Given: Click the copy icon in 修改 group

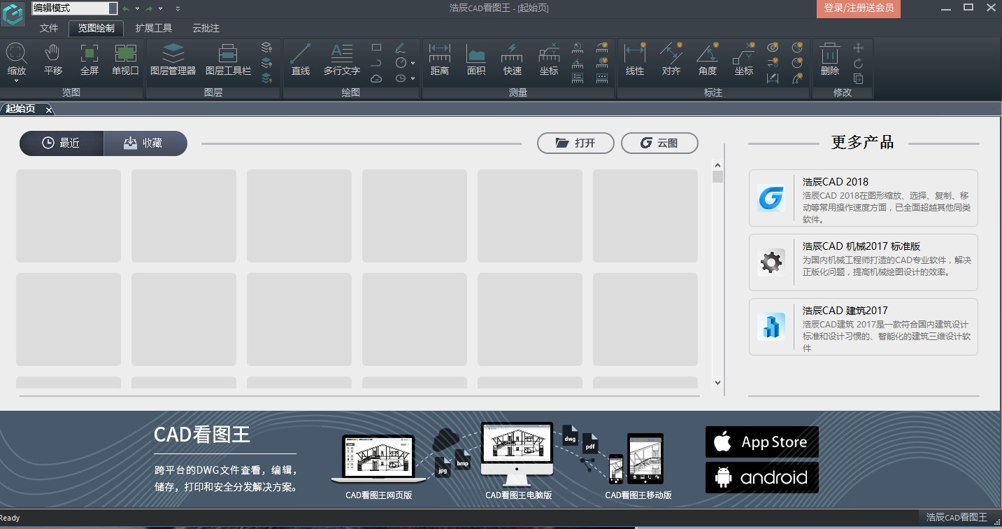Looking at the screenshot, I should (x=859, y=78).
